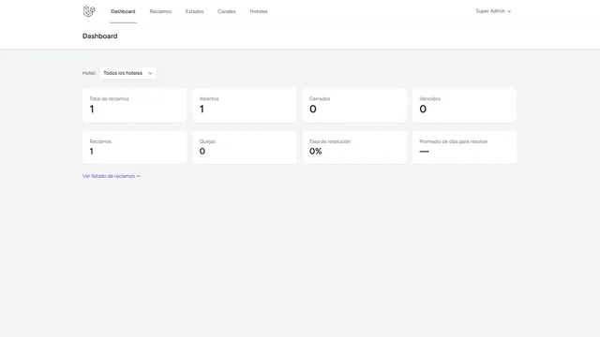
Task: Select the Quejas count card
Action: (x=244, y=148)
